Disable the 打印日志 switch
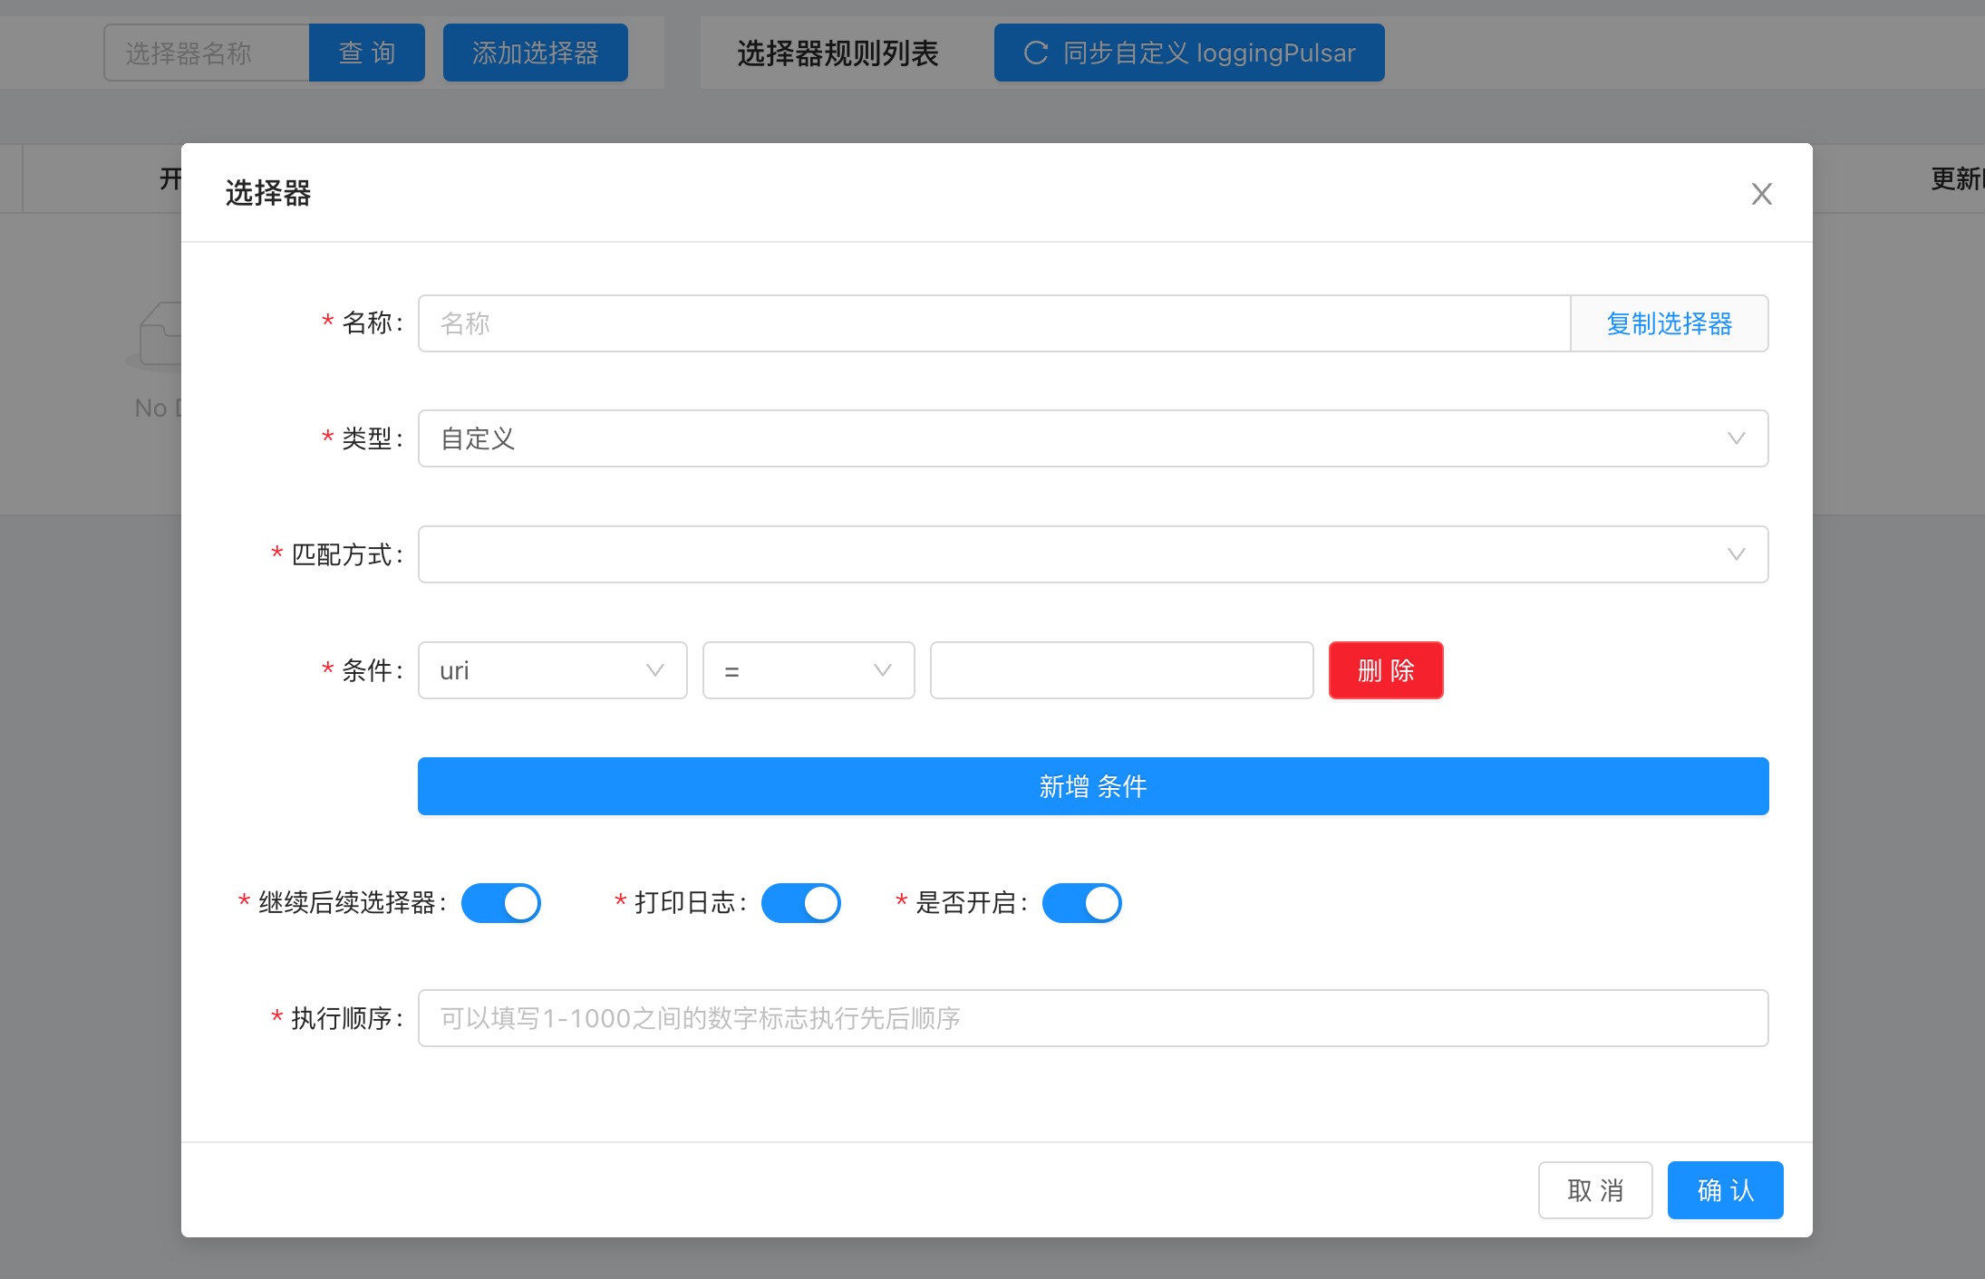Viewport: 1985px width, 1279px height. click(x=800, y=903)
